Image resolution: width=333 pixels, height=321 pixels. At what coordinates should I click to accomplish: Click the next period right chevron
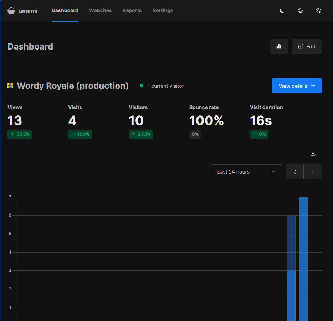coord(313,172)
